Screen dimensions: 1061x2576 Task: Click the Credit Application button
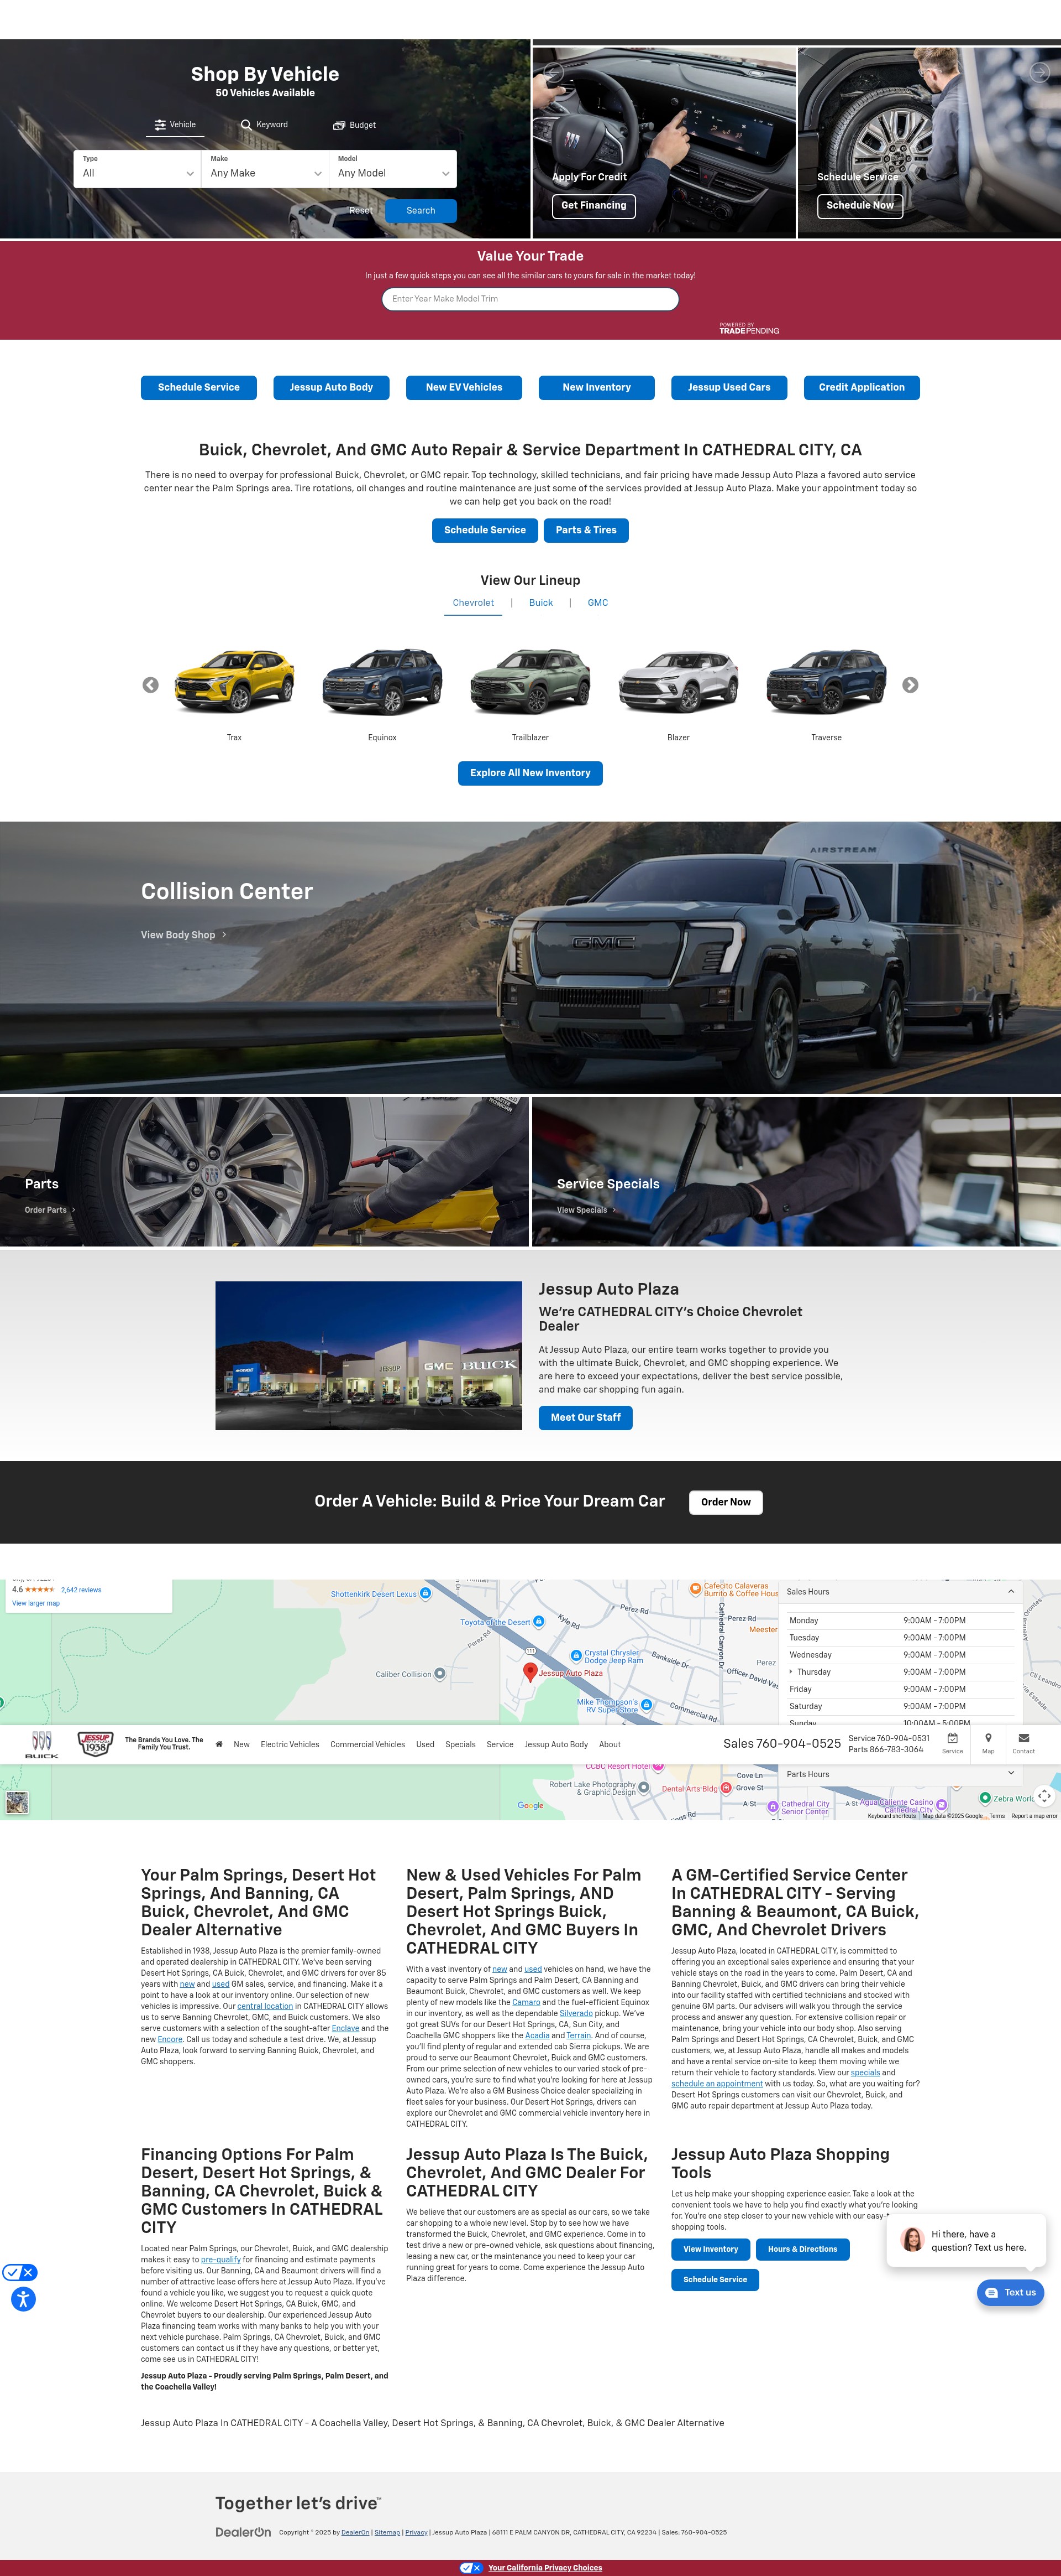click(861, 388)
